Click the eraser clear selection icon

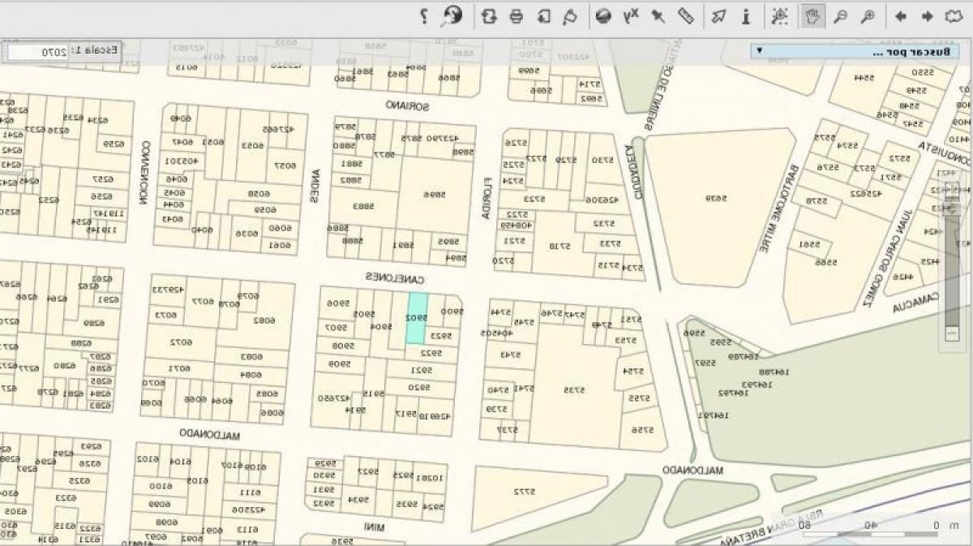tap(570, 16)
